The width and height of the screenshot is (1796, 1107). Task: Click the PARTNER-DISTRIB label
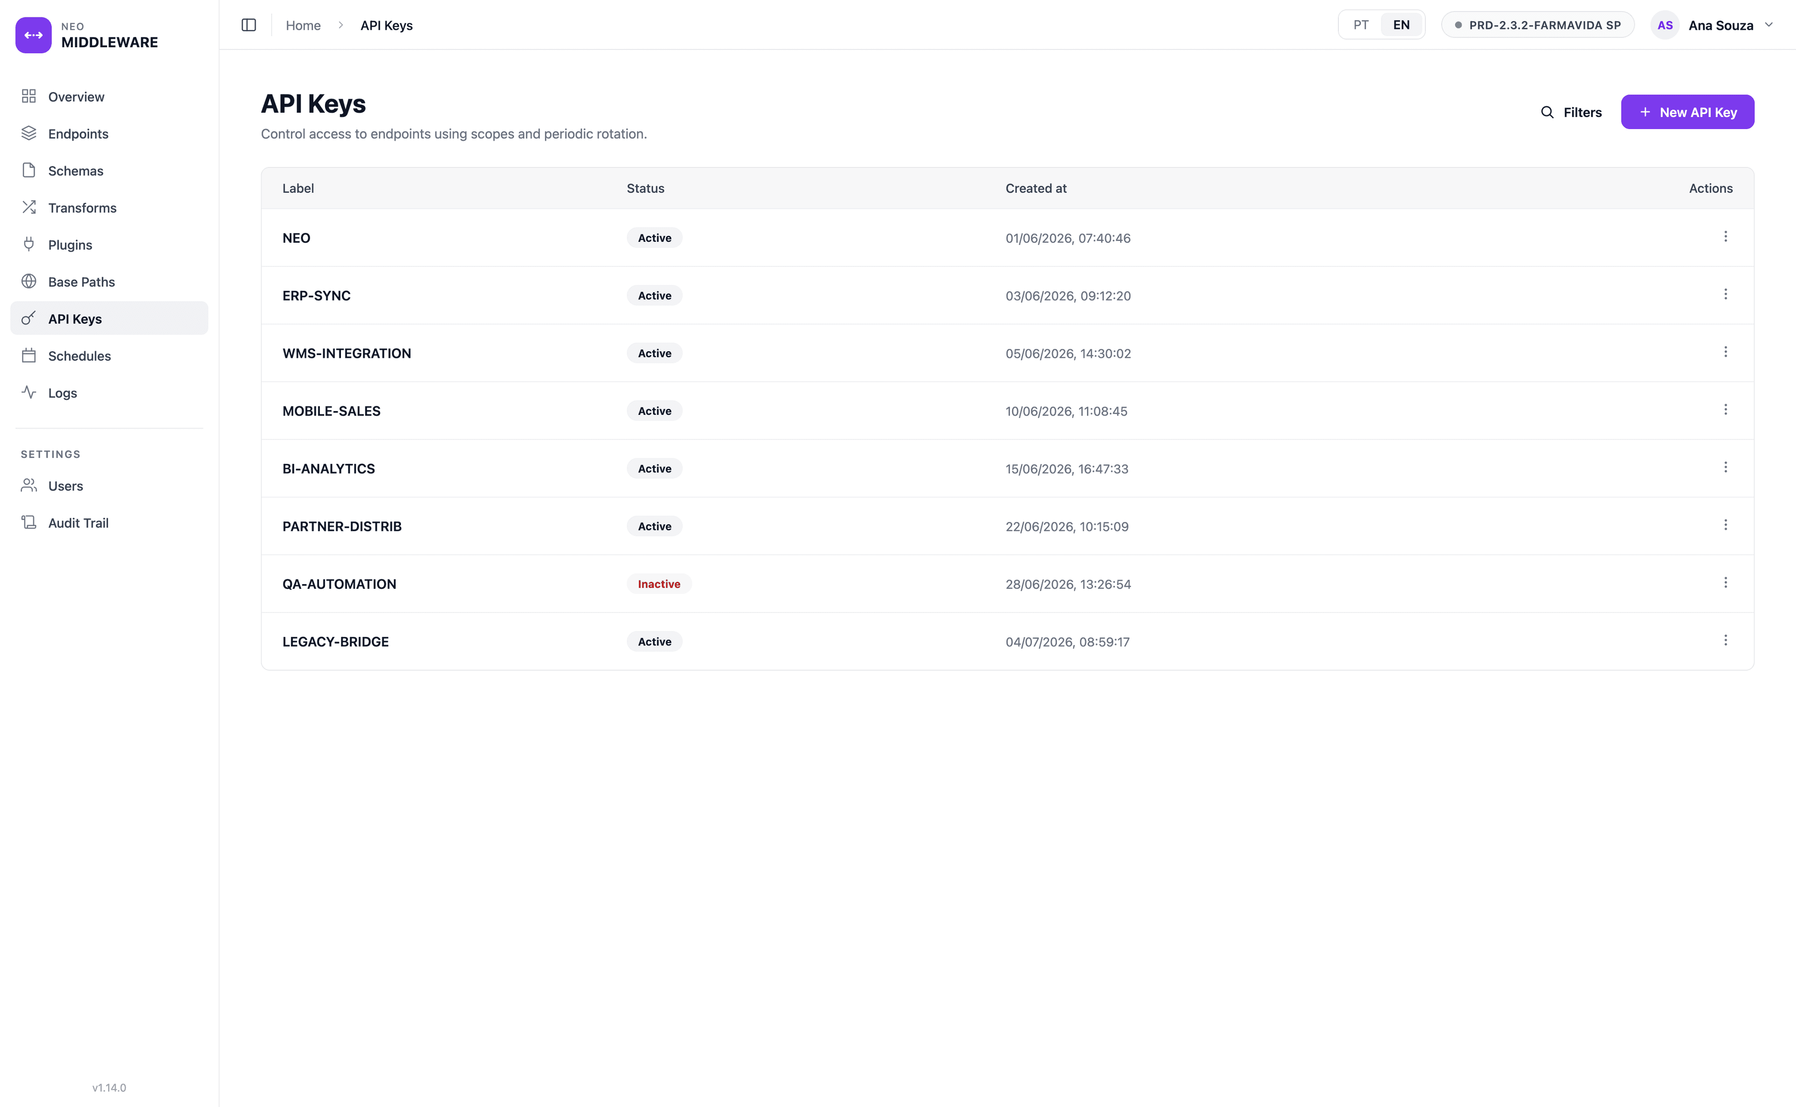[x=342, y=527]
